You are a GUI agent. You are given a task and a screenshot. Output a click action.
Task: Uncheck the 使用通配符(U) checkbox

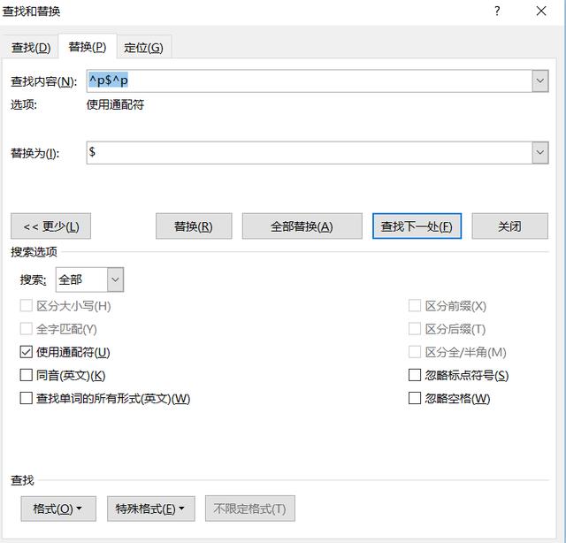[x=26, y=352]
